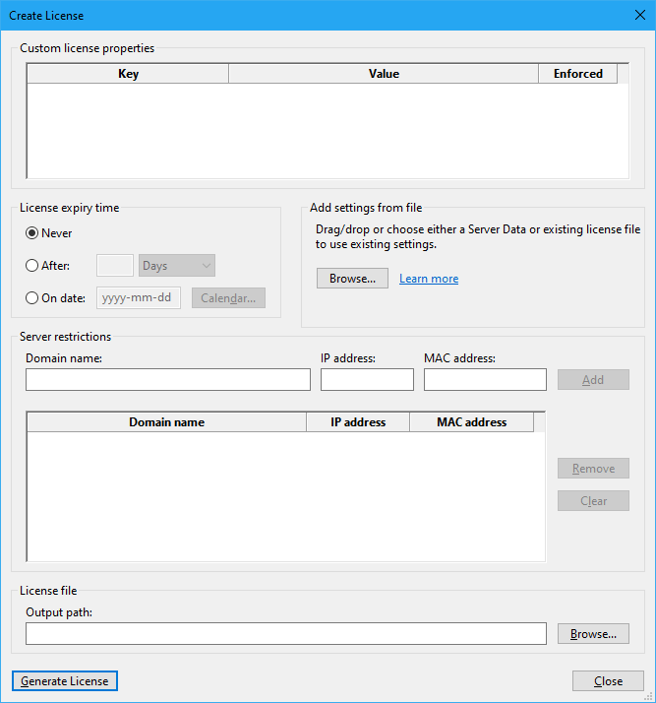Focus the IP address text box
Image resolution: width=656 pixels, height=703 pixels.
(367, 380)
